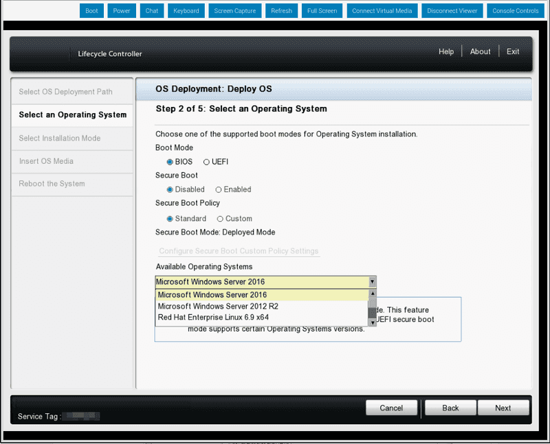
Task: Switch viewer to Full Screen
Action: [x=322, y=11]
